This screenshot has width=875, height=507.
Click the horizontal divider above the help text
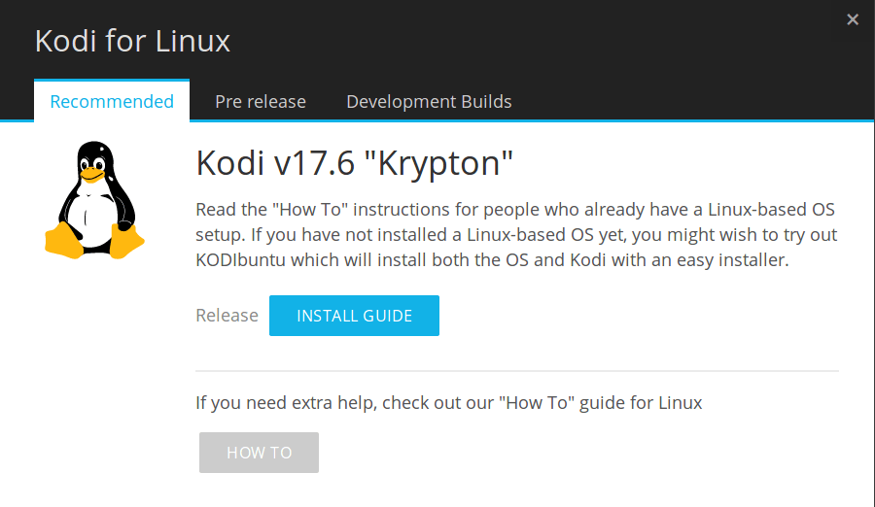tap(516, 371)
